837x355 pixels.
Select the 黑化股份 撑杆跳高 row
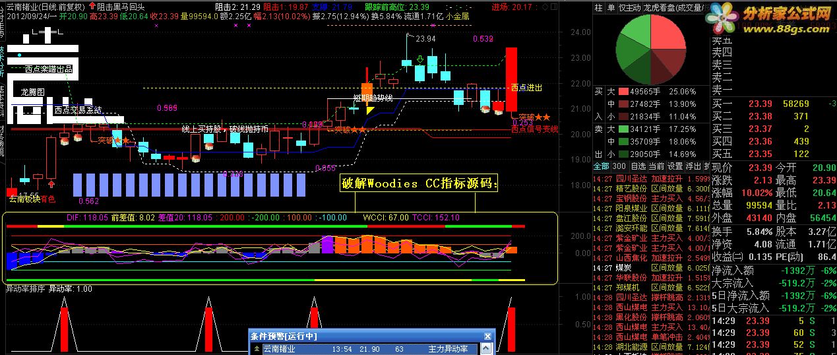pyautogui.click(x=652, y=317)
